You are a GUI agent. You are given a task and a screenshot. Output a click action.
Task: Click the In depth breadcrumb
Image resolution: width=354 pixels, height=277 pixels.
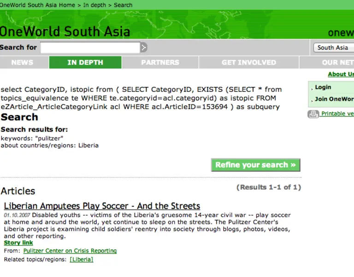94,5
